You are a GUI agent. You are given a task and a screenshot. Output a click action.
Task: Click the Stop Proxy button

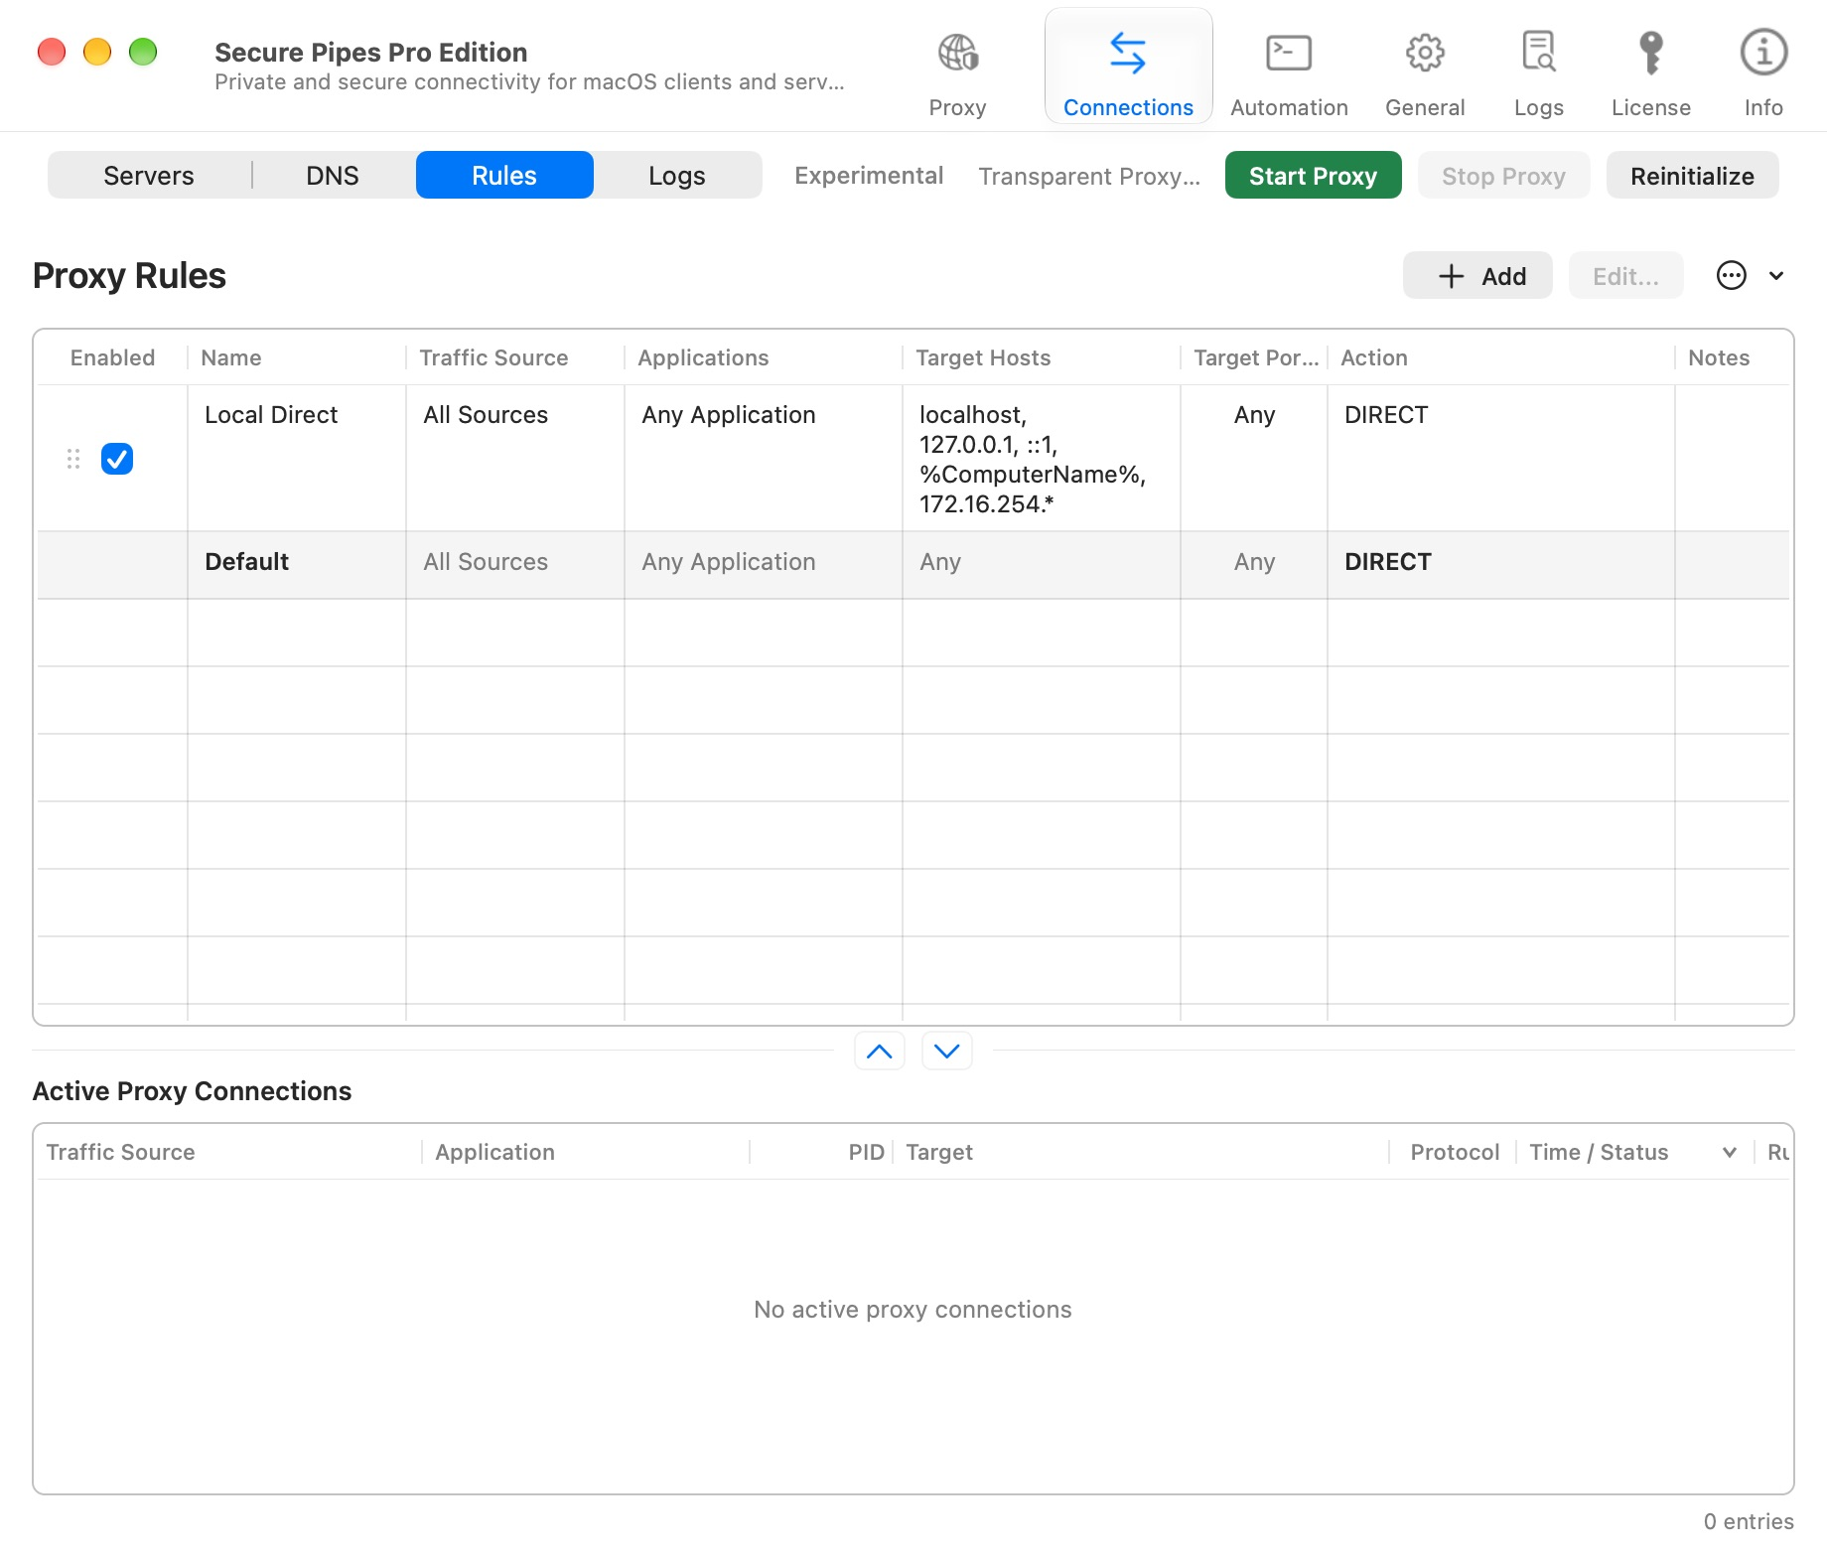point(1503,175)
